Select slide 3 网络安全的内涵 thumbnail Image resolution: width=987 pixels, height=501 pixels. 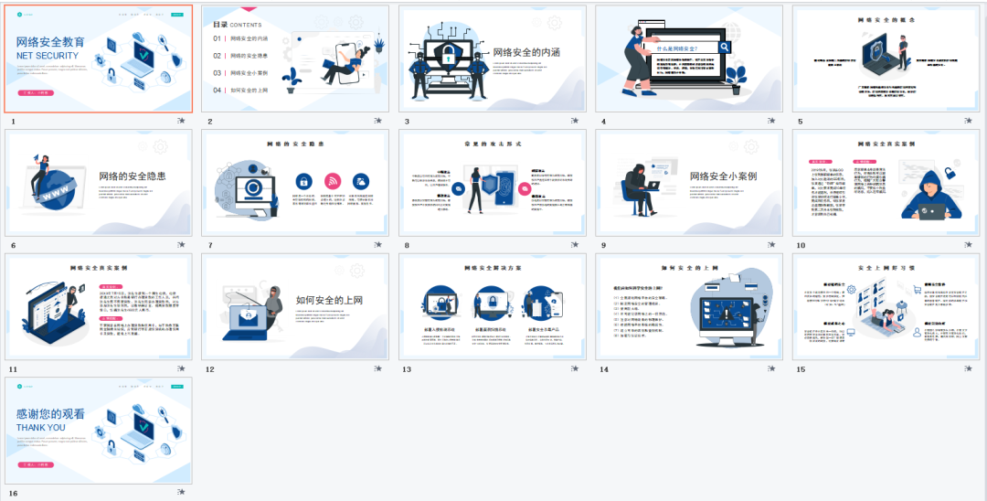click(493, 59)
